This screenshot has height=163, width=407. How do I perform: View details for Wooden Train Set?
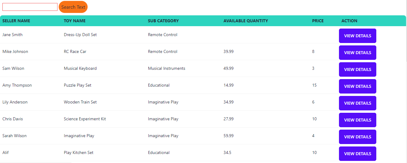357,103
